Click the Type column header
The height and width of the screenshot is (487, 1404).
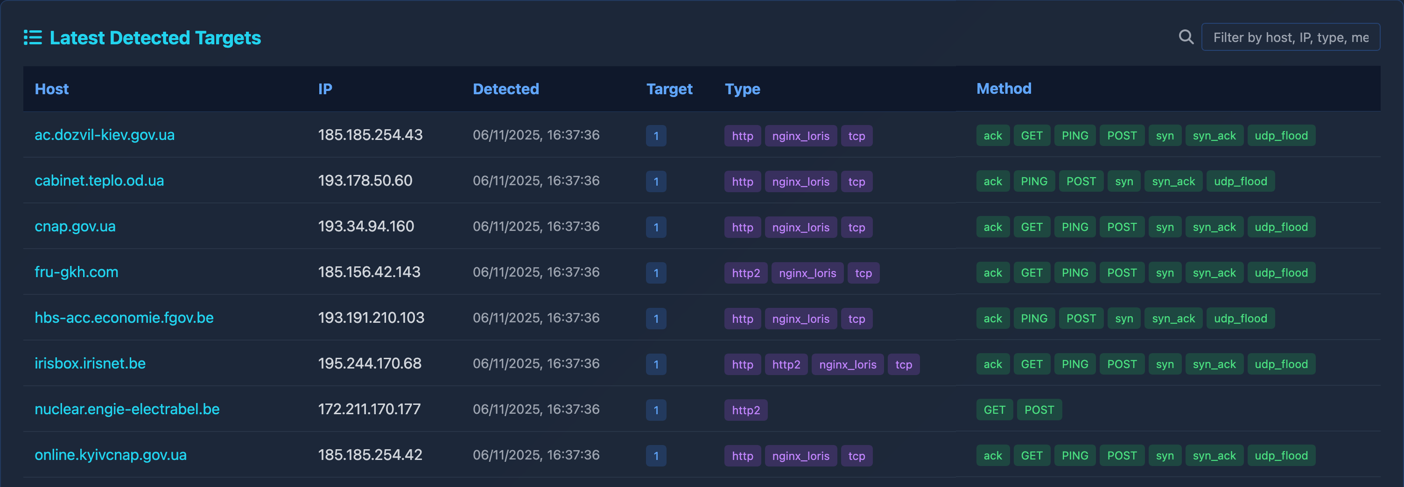click(x=742, y=89)
